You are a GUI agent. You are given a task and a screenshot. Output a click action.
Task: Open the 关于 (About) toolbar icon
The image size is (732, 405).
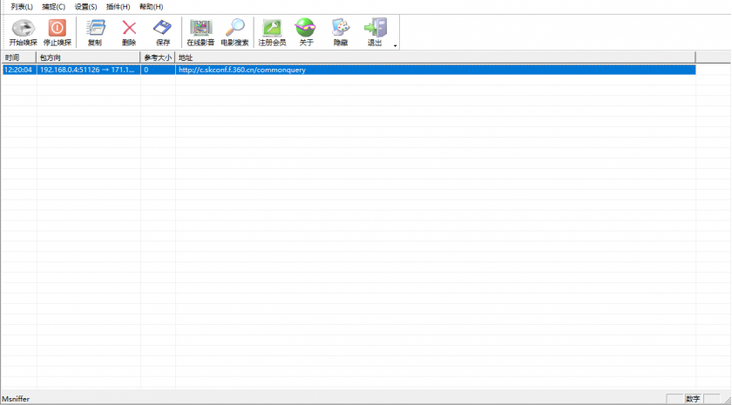pyautogui.click(x=306, y=32)
